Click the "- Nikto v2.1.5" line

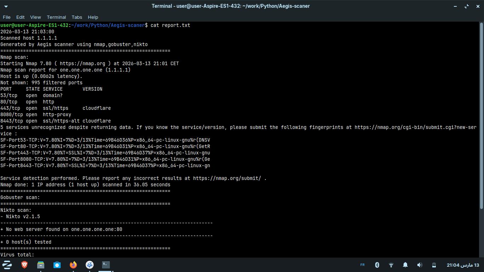20,216
